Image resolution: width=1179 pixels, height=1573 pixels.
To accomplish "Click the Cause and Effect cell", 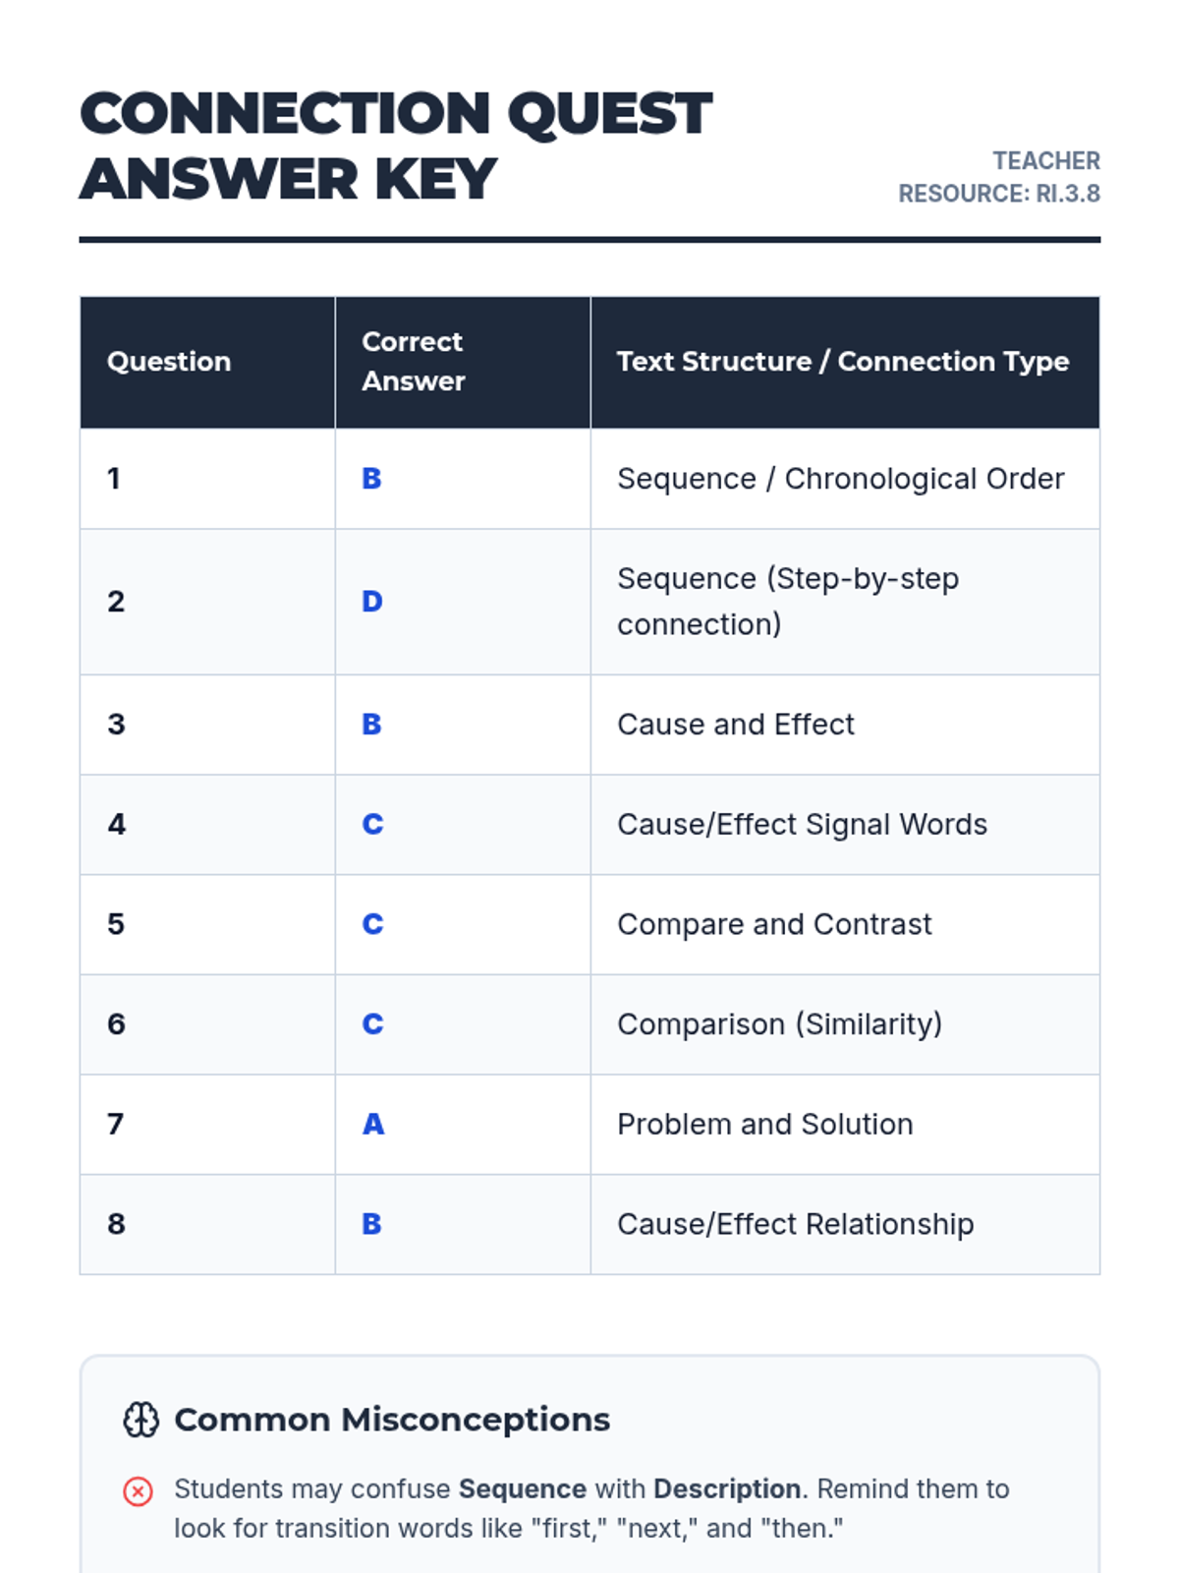I will point(735,725).
